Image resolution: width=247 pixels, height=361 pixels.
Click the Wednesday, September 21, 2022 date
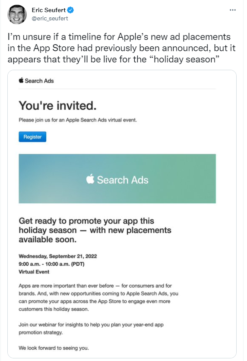tap(58, 256)
